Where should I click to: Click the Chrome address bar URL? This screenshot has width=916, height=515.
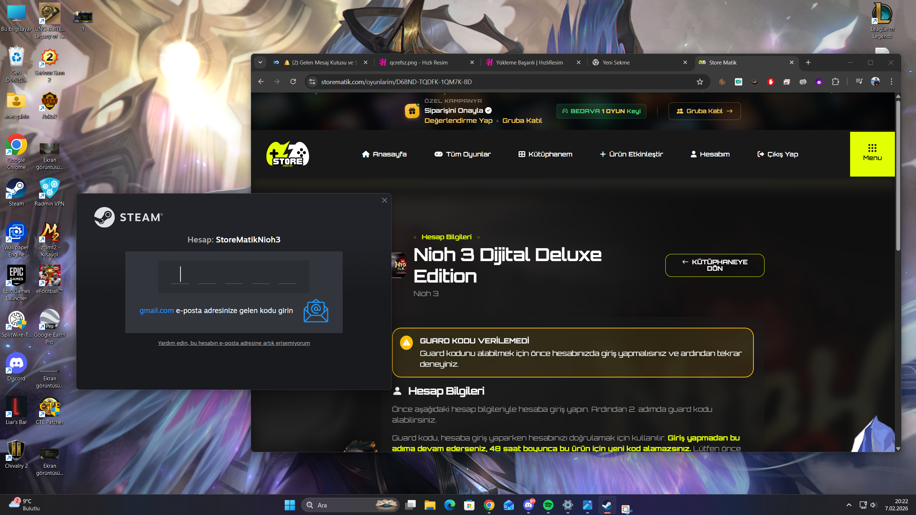click(396, 82)
